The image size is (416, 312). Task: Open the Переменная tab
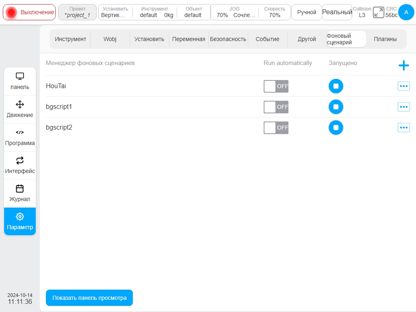pyautogui.click(x=188, y=39)
